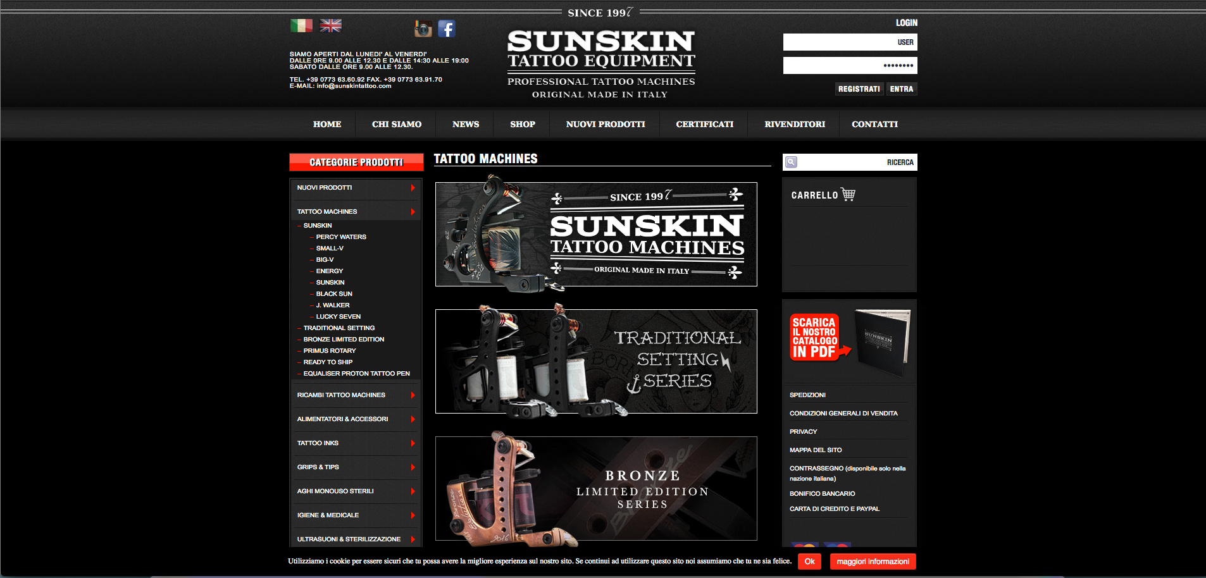Click the search magnifier icon

pyautogui.click(x=791, y=162)
